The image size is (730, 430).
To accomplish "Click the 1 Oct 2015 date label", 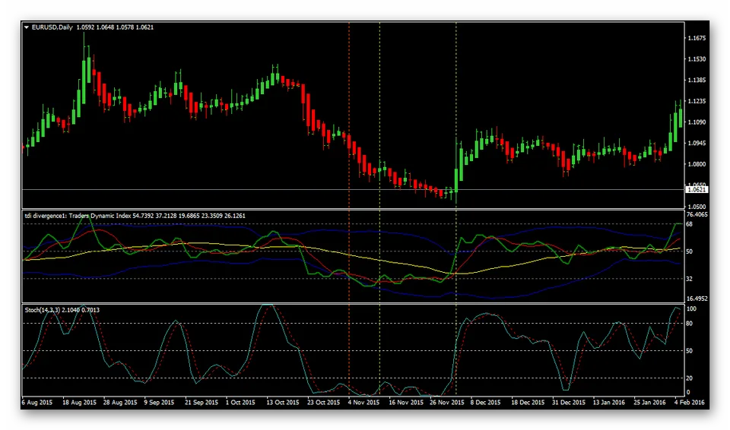I will (240, 402).
